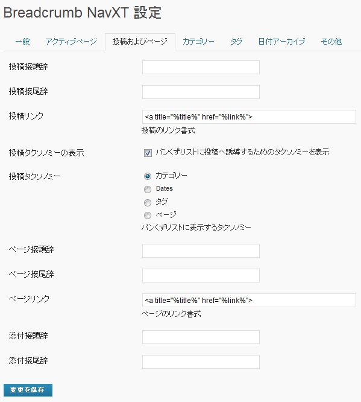Pick the ページ taxonomy radio button
361x402 pixels.
[148, 215]
